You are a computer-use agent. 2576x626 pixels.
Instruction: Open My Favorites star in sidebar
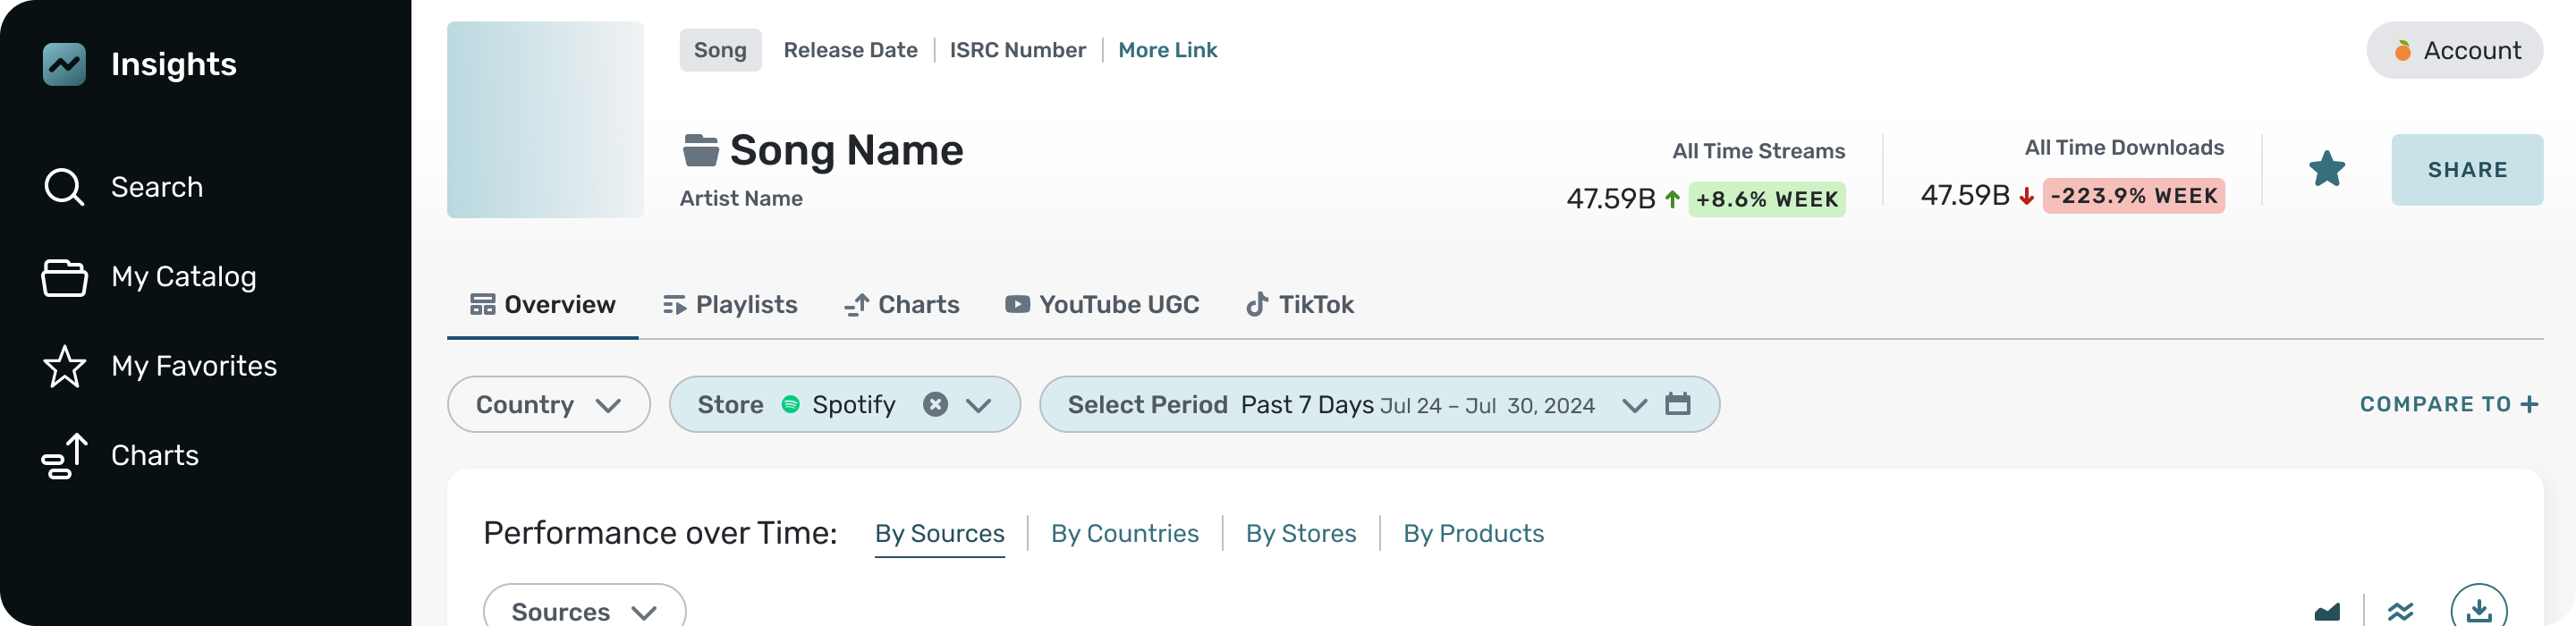coord(64,366)
